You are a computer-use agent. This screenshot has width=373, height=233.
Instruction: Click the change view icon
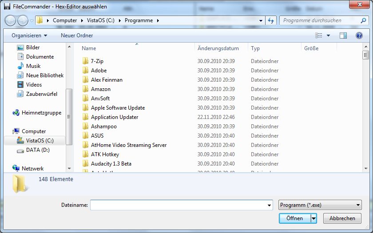pos(319,36)
